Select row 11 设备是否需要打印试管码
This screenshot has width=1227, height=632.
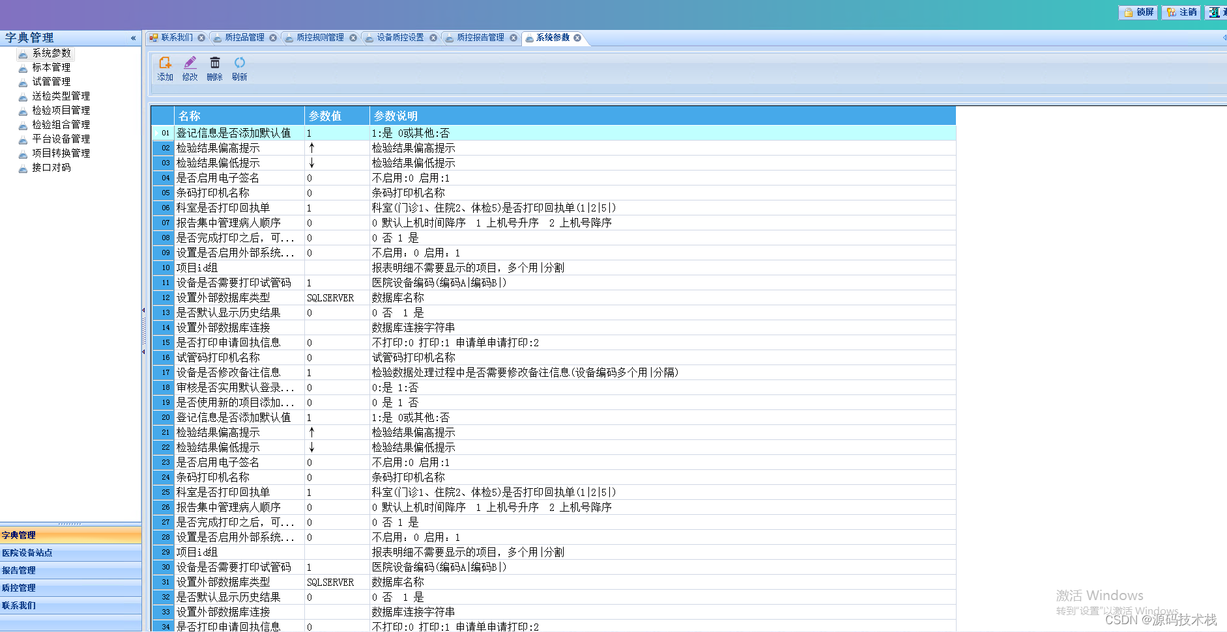(x=554, y=282)
